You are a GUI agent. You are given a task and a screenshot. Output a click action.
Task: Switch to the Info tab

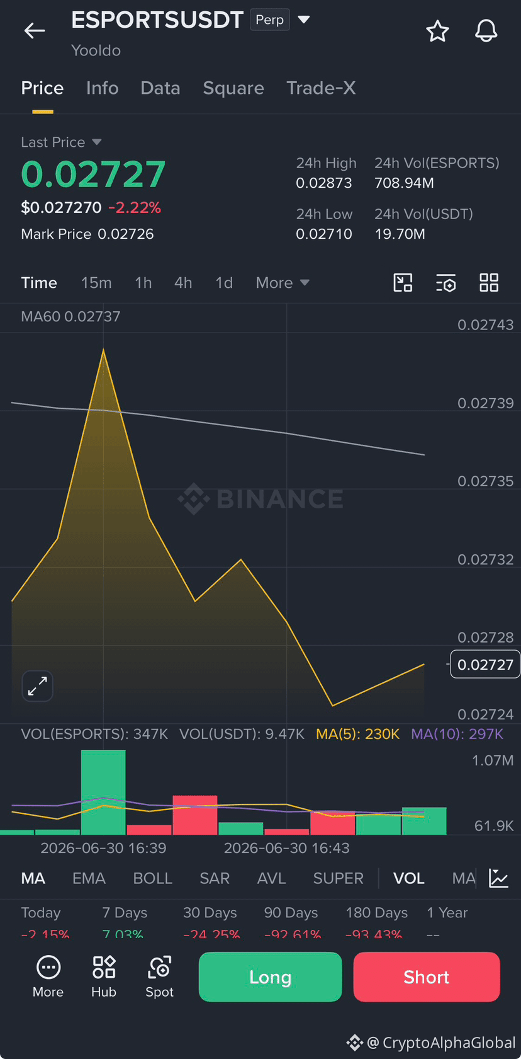click(102, 88)
